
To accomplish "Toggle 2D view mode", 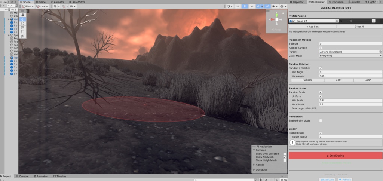I will pos(238,6).
